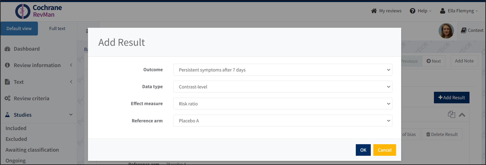Click the copy result icon
This screenshot has width=486, height=165.
coord(451,114)
